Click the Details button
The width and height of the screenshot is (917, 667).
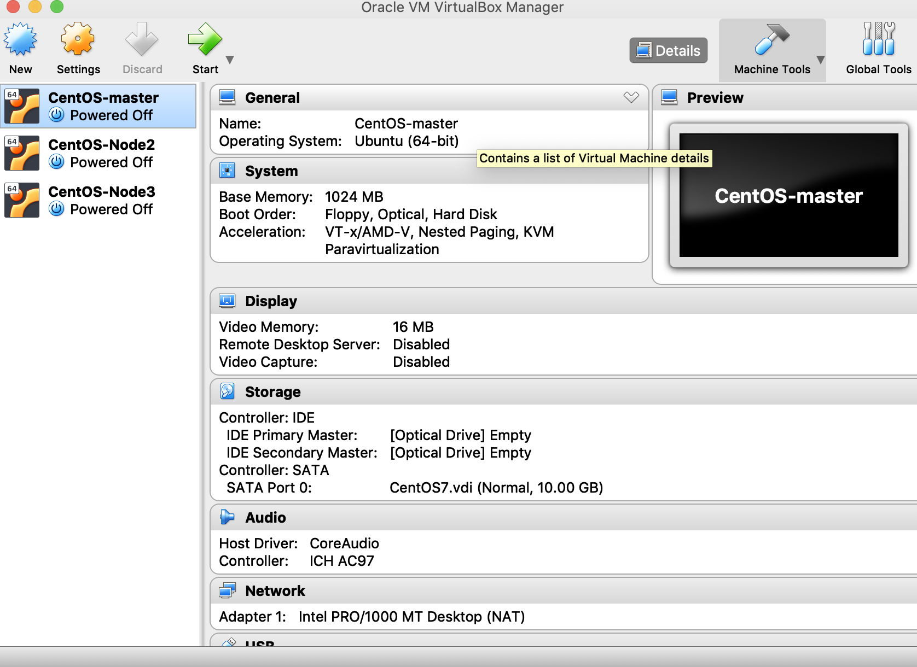click(x=669, y=50)
